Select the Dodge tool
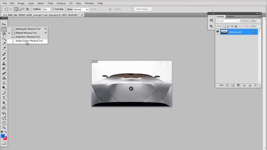 click(4, 87)
